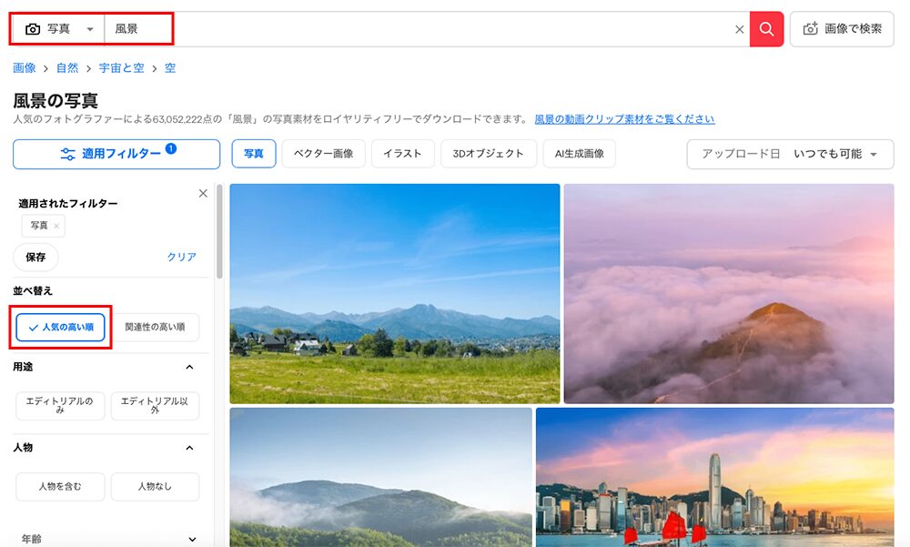Clear the search text with the X icon

(x=740, y=29)
